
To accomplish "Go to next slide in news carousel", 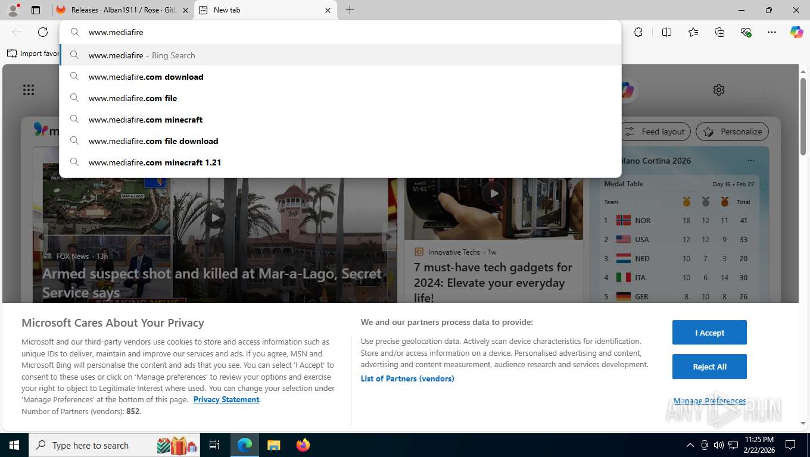I will click(x=388, y=236).
